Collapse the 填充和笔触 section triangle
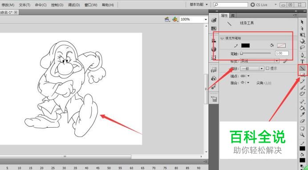308x170 pixels. [x=222, y=38]
